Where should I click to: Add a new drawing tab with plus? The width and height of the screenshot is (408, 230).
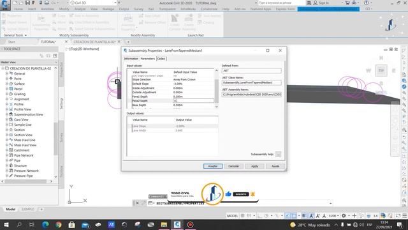tap(128, 42)
